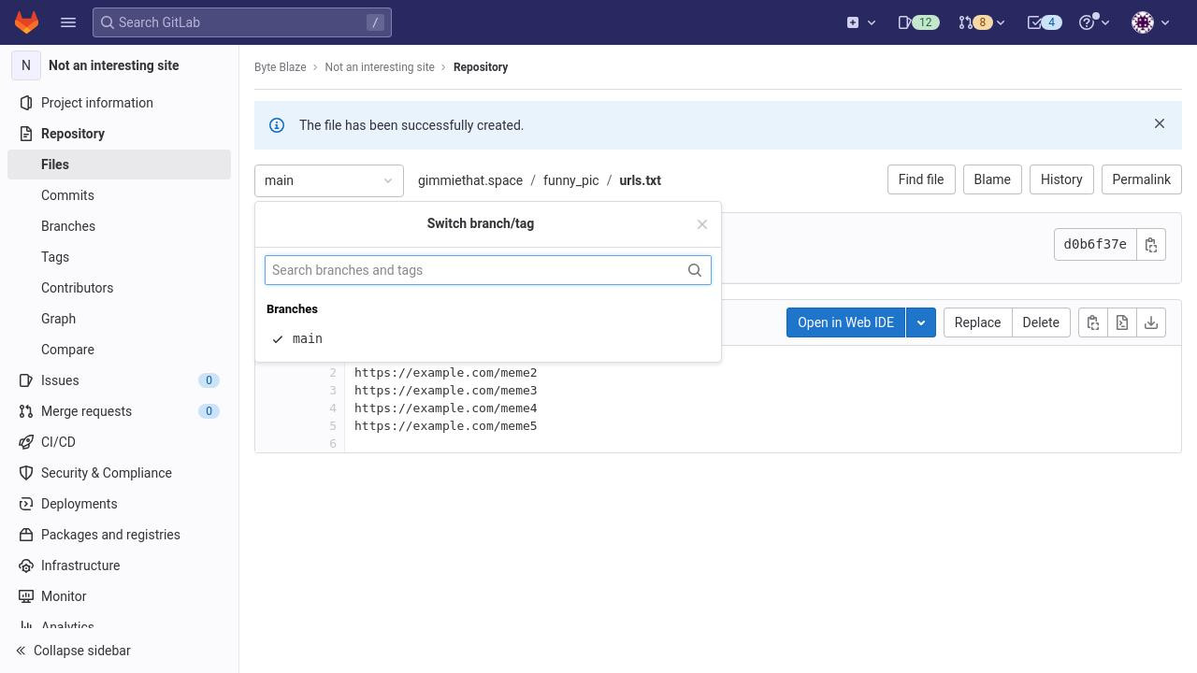Click the Delete file button
The image size is (1197, 673).
coord(1041,322)
